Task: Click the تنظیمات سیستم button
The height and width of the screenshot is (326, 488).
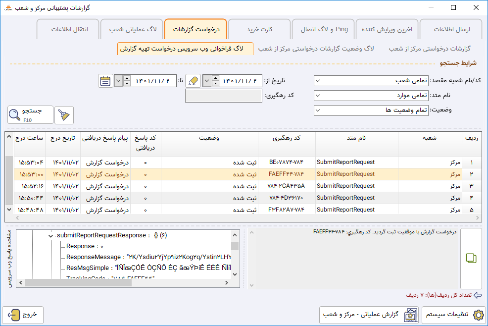Action: click(454, 315)
